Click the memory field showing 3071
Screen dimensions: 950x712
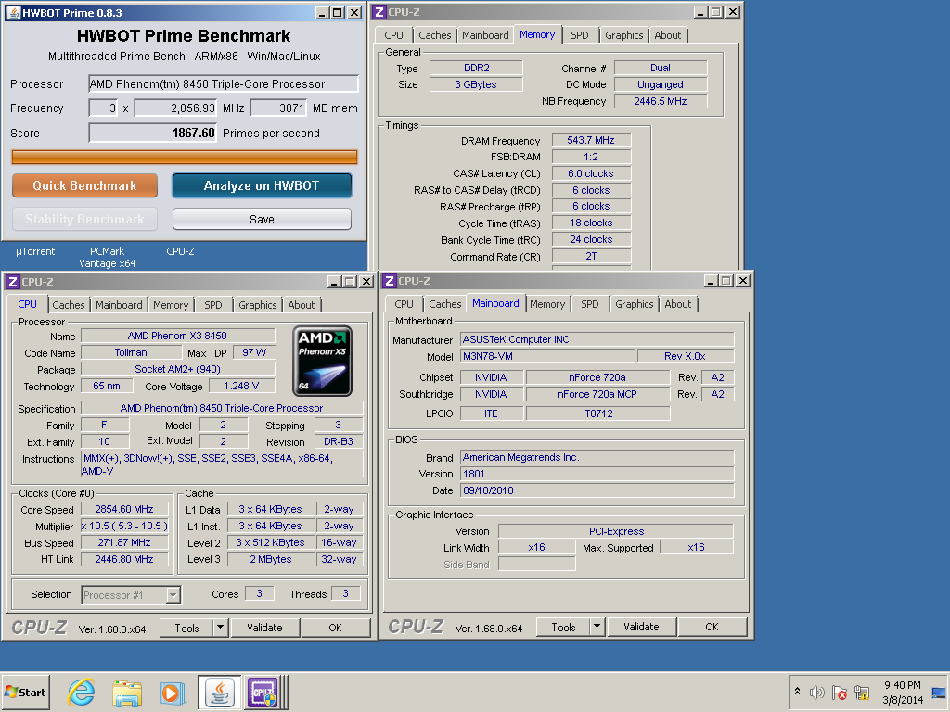point(278,108)
